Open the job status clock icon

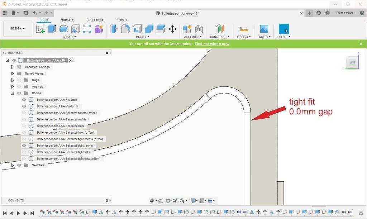(x=328, y=13)
